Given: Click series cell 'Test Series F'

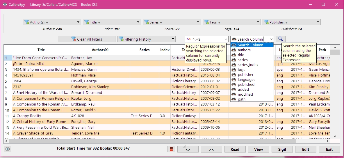Looking at the screenshot, I should click(x=144, y=116).
